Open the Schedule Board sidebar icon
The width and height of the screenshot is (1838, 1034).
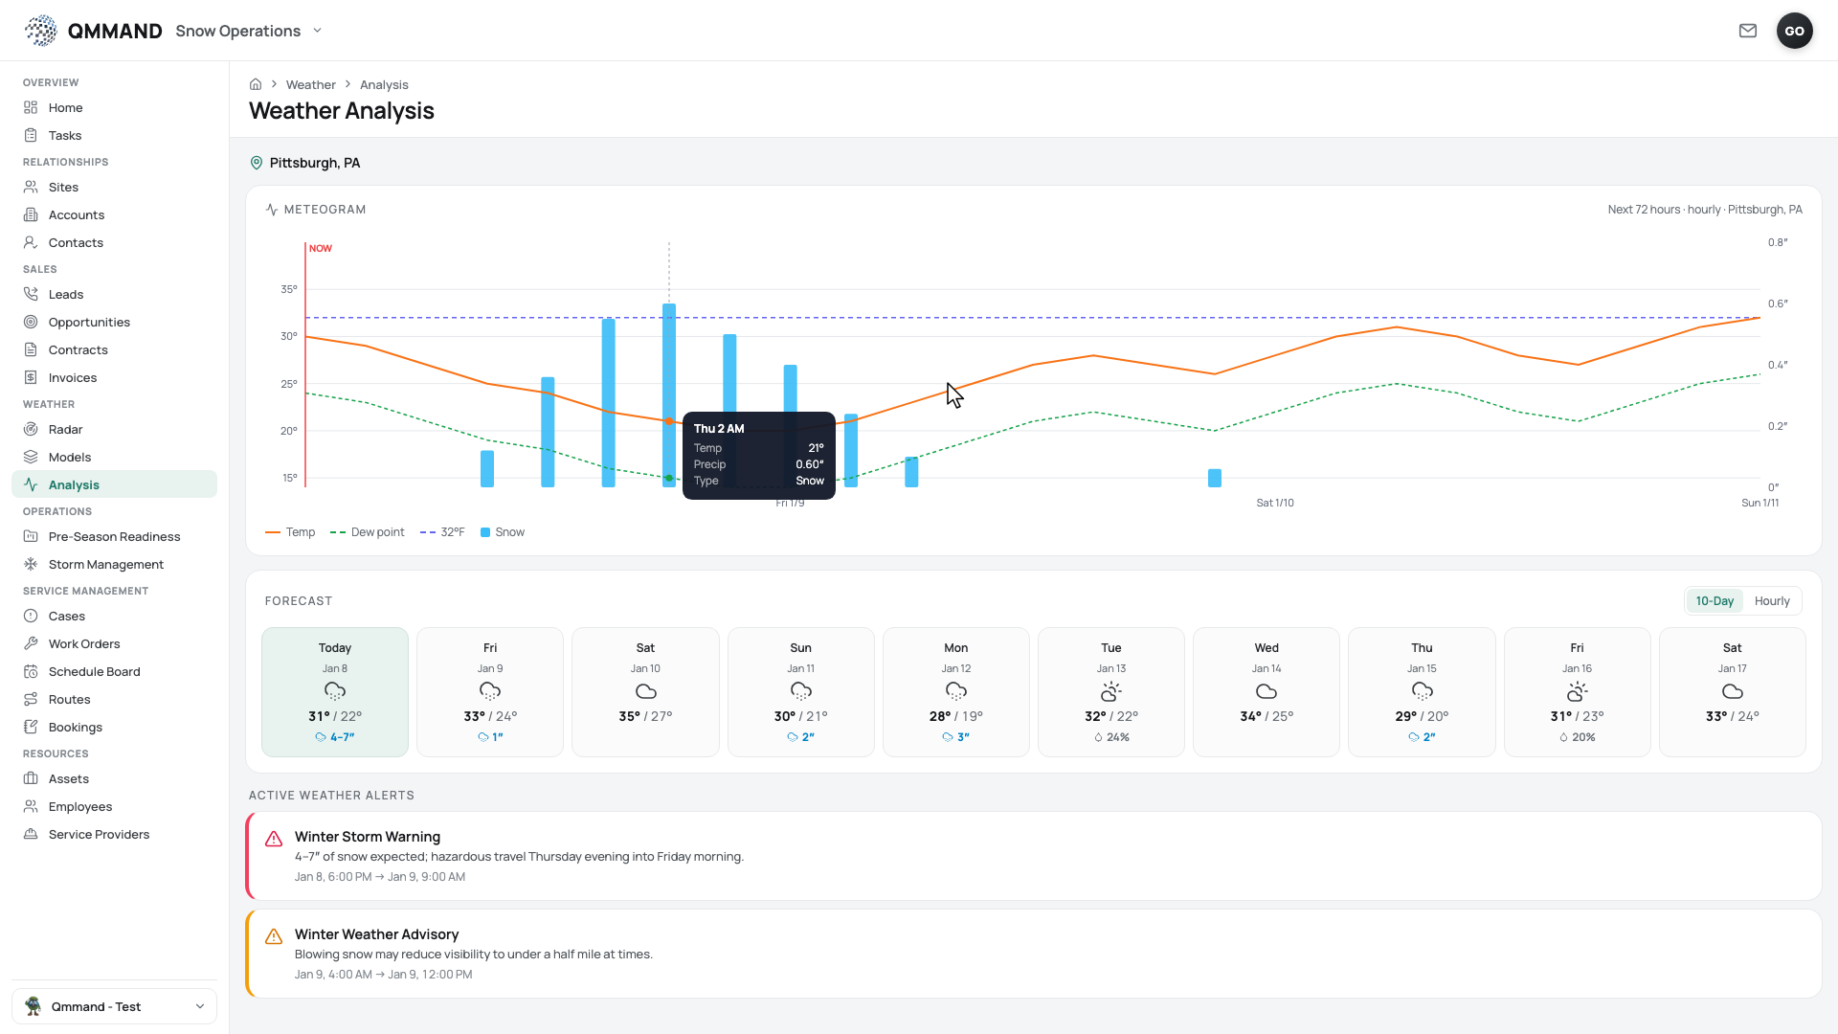click(31, 671)
